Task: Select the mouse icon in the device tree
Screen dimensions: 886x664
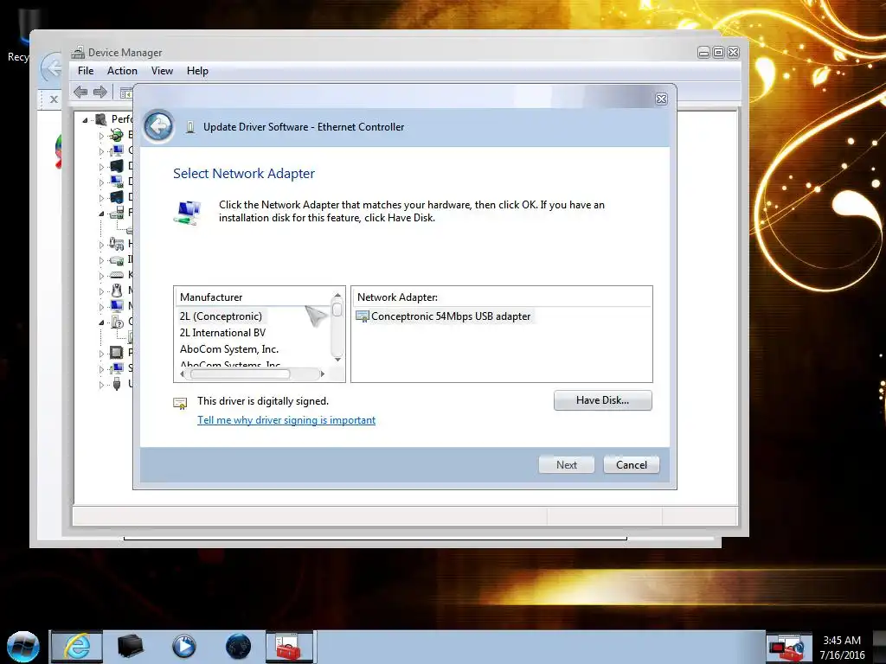Action: pos(117,290)
